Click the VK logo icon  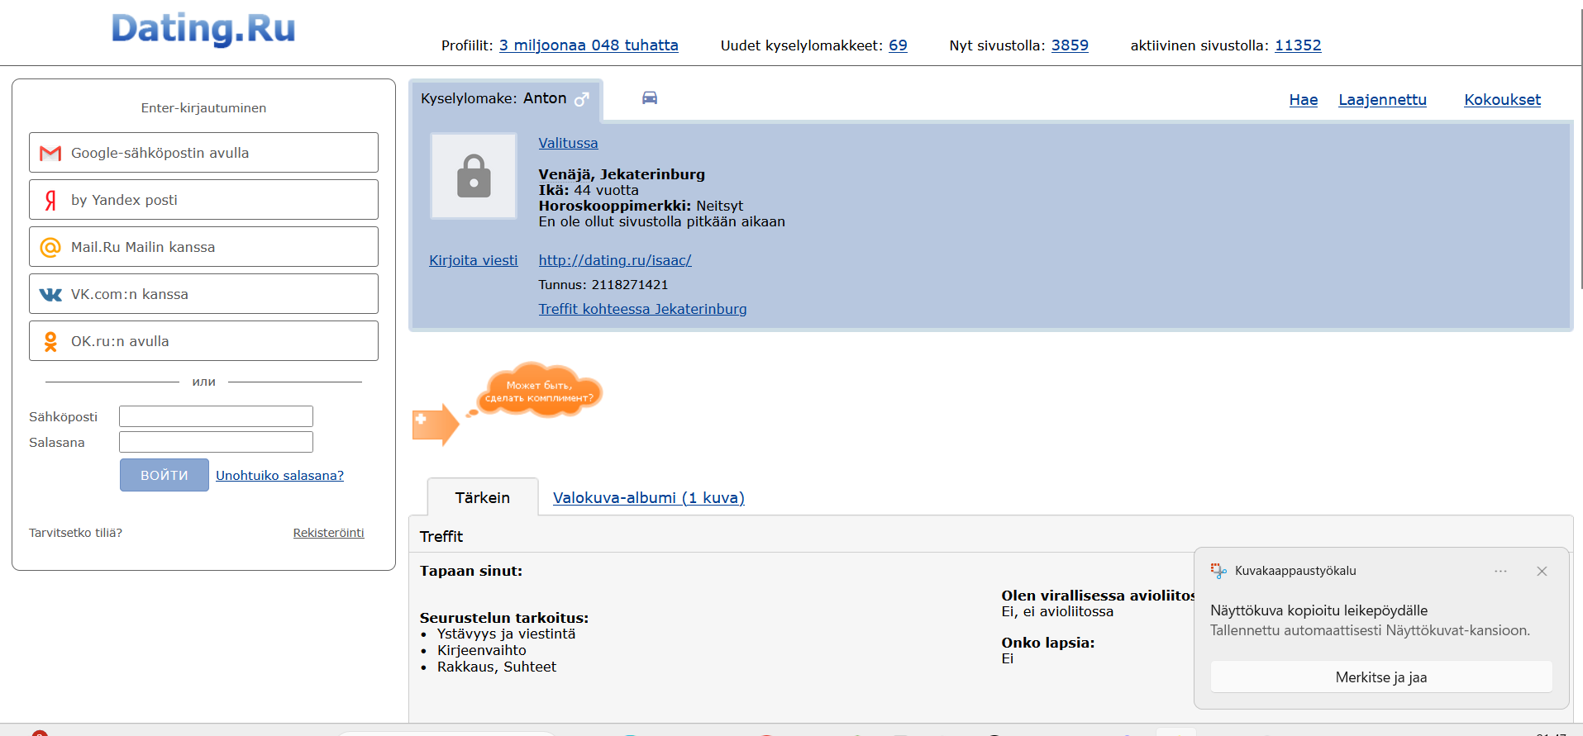50,294
